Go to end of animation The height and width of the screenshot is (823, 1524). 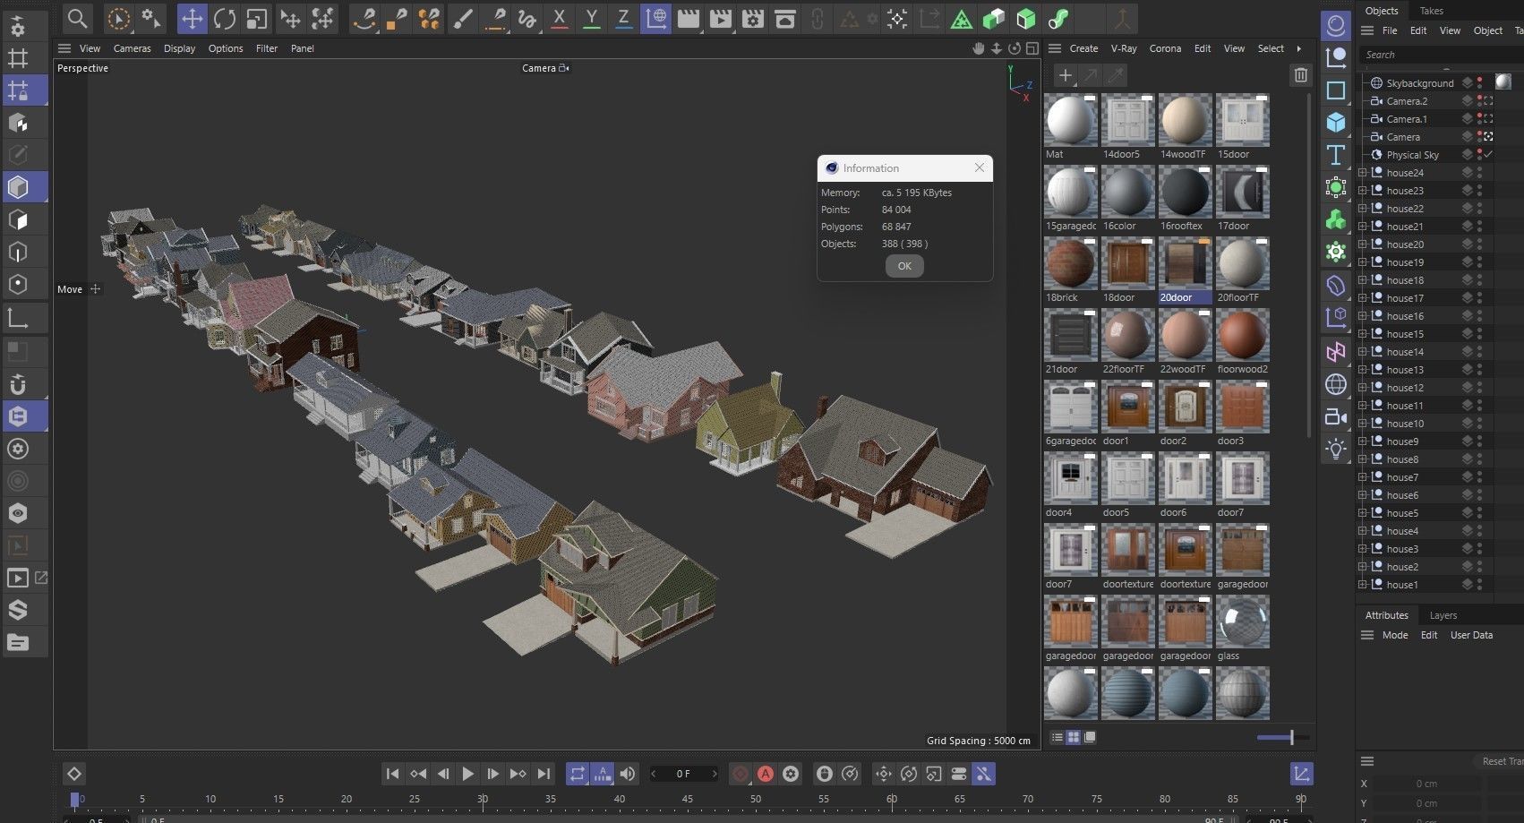pyautogui.click(x=543, y=774)
